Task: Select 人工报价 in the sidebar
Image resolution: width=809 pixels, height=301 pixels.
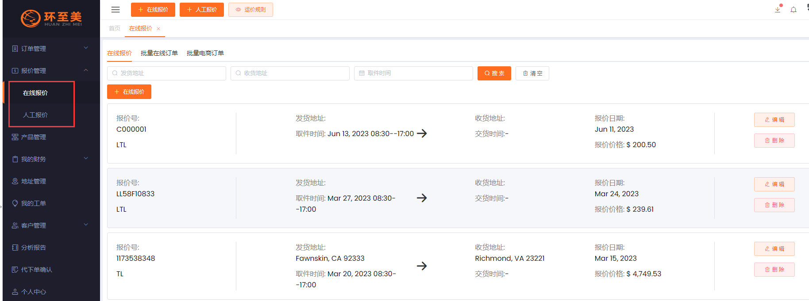Action: pos(35,115)
